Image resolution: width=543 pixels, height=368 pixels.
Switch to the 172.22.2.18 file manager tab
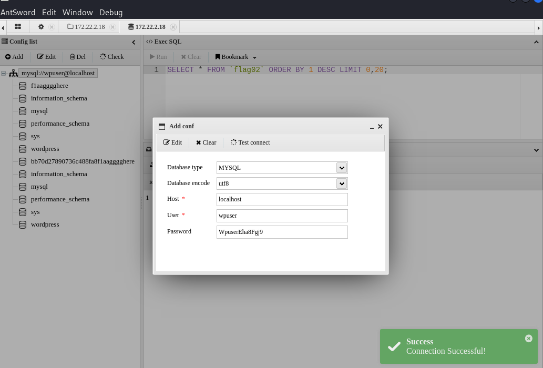[x=86, y=27]
